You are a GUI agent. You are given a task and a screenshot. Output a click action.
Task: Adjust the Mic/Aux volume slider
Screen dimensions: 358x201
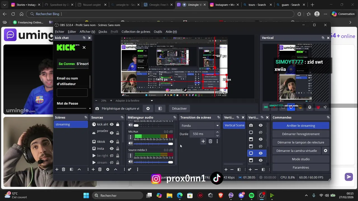tap(153, 144)
